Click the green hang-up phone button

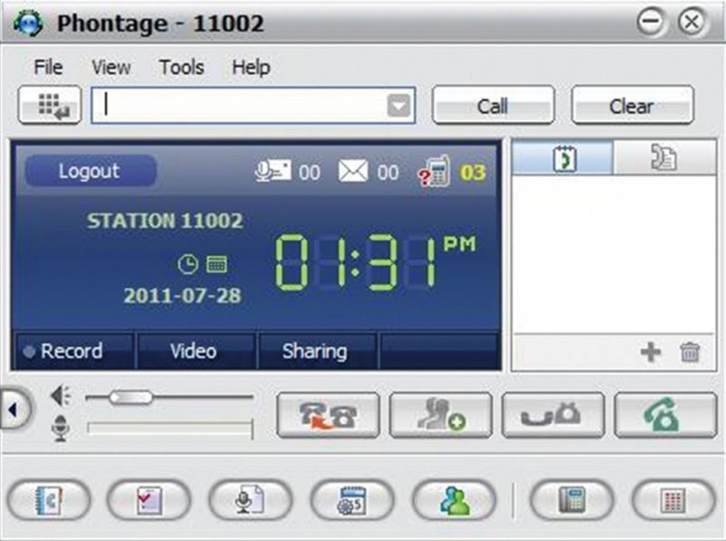pos(665,415)
